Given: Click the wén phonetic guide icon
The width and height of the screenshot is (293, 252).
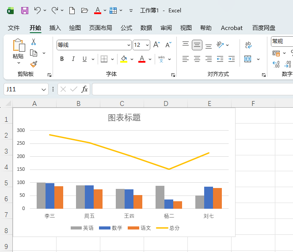Looking at the screenshot, I should (161, 59).
